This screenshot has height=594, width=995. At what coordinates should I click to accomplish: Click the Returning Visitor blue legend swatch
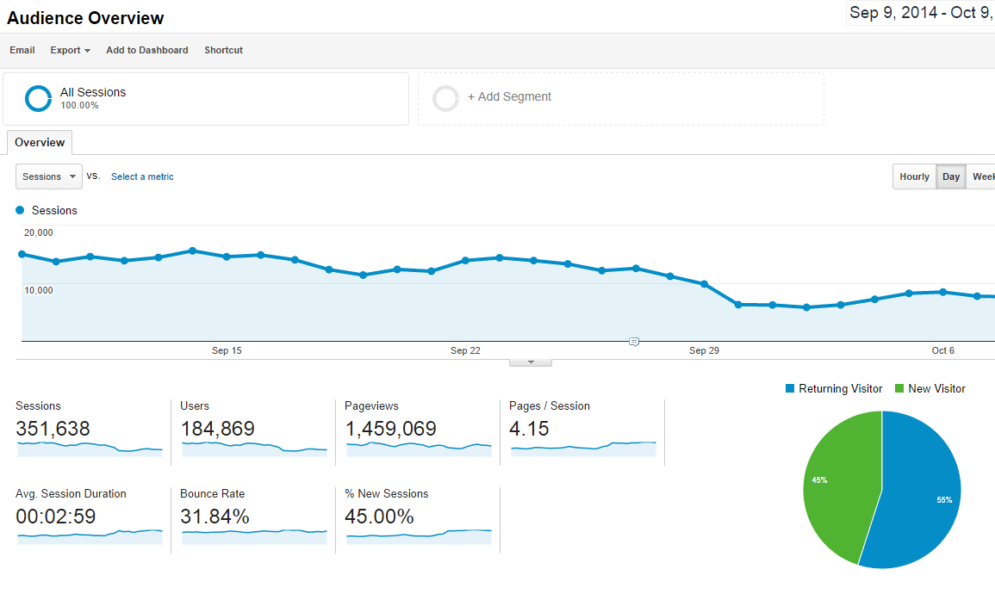pyautogui.click(x=790, y=388)
